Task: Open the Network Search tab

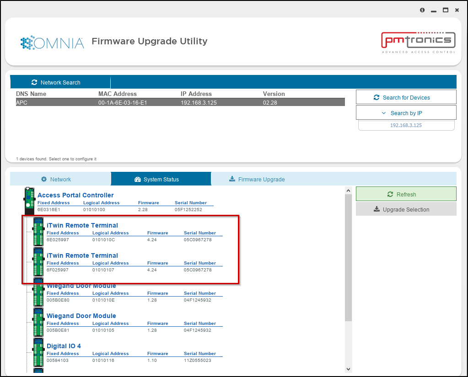Action: point(60,82)
